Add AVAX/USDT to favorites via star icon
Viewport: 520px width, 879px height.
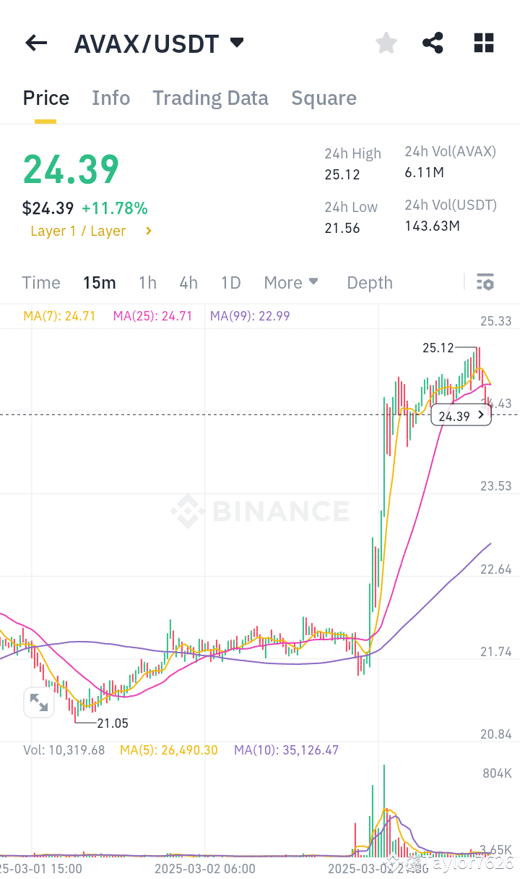(x=386, y=43)
